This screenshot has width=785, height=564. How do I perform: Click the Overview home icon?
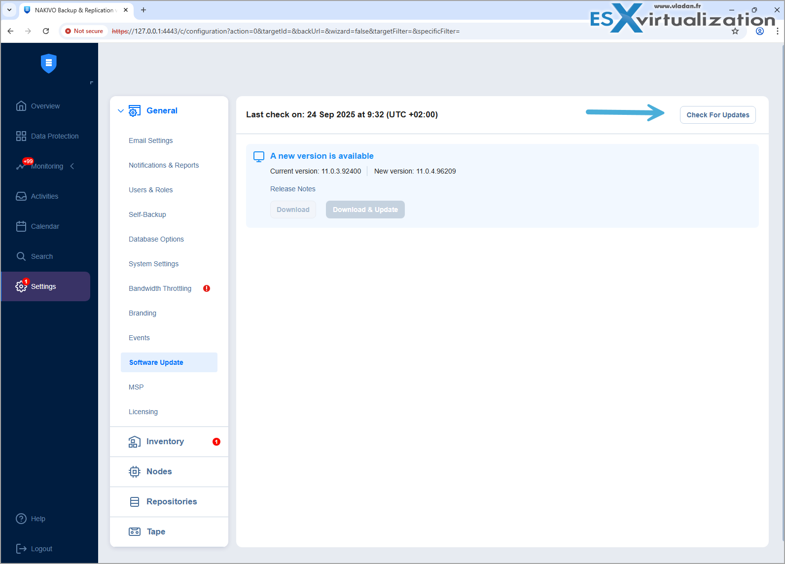coord(21,106)
